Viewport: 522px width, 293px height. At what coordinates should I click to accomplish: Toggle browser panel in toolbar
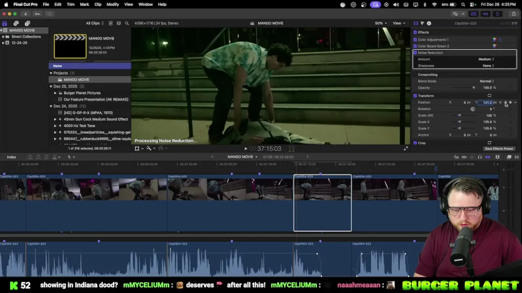(473, 14)
